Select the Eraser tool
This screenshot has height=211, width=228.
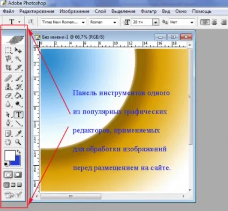(x=8, y=95)
